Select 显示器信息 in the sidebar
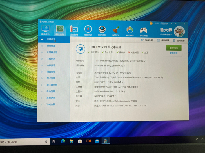 tap(52, 85)
